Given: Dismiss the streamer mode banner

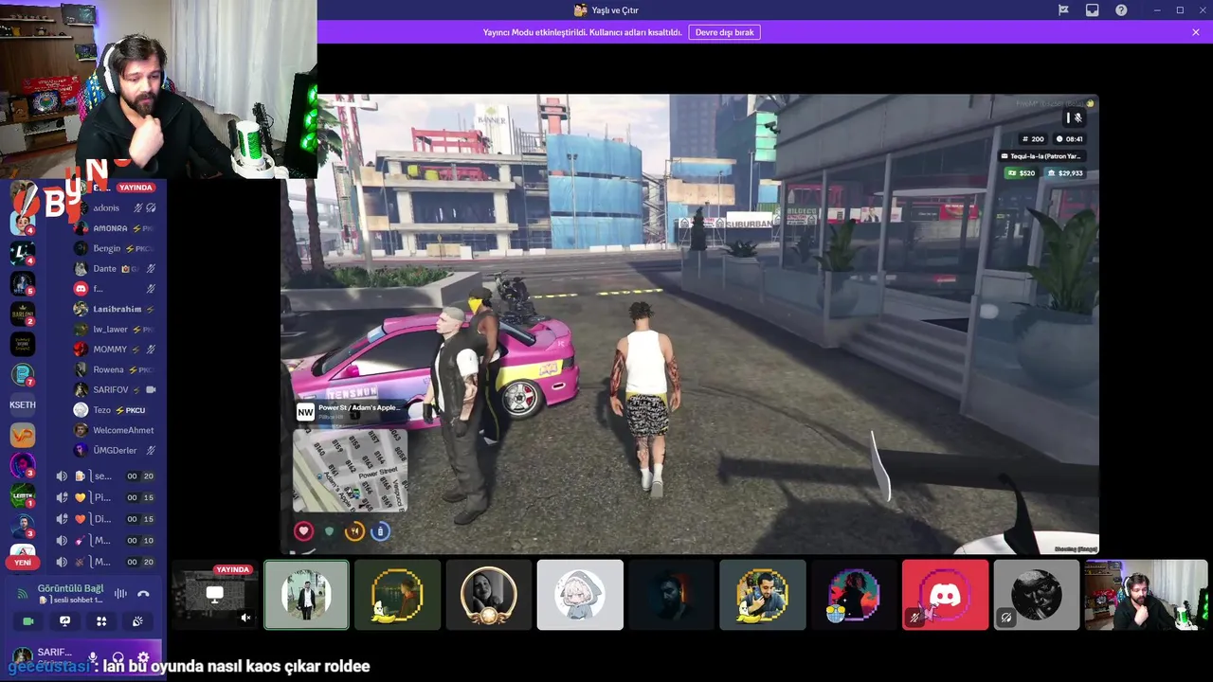Looking at the screenshot, I should pyautogui.click(x=1196, y=32).
